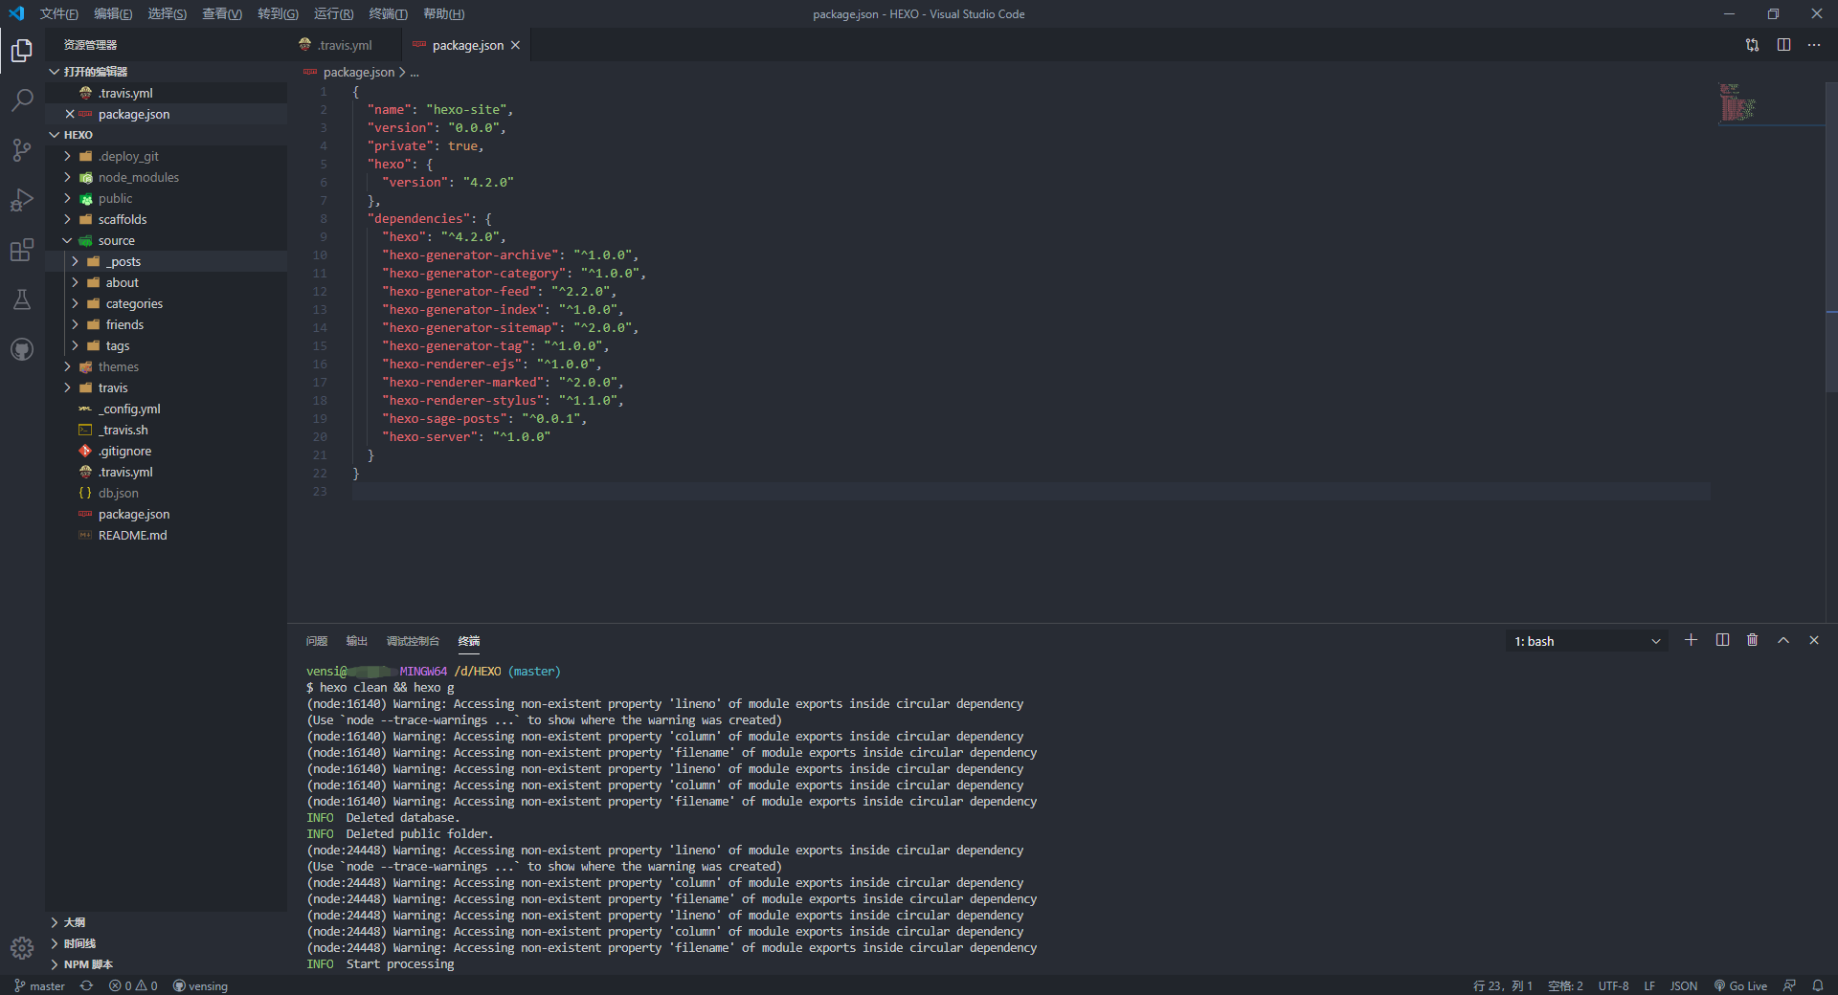Collapse the HEXO root folder
1838x995 pixels.
167,135
